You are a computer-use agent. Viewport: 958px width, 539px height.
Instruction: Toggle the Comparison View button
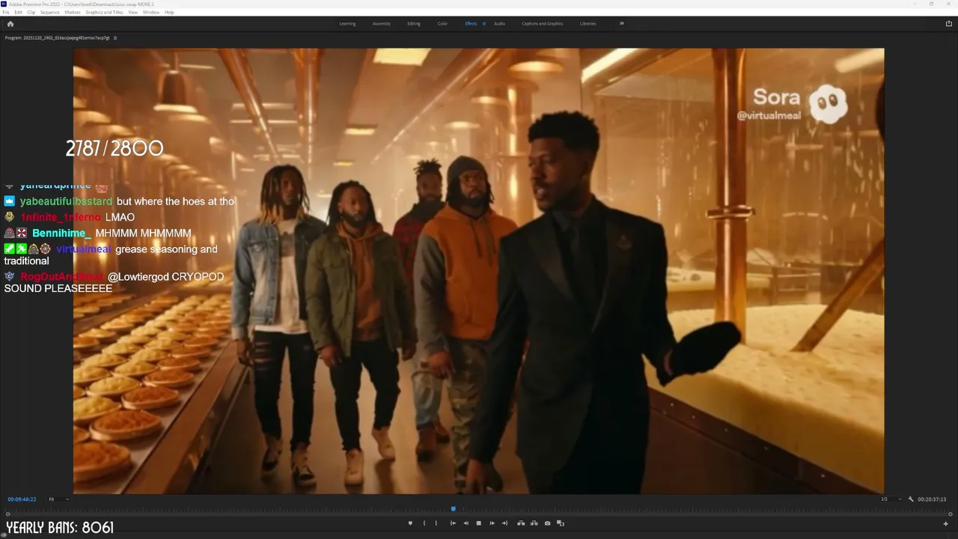[560, 523]
